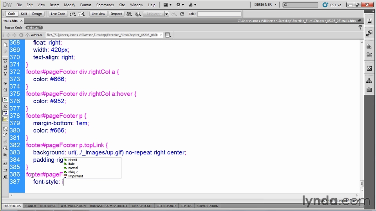Click Outdent Code icon
This screenshot has height=211, width=376.
tap(5, 170)
